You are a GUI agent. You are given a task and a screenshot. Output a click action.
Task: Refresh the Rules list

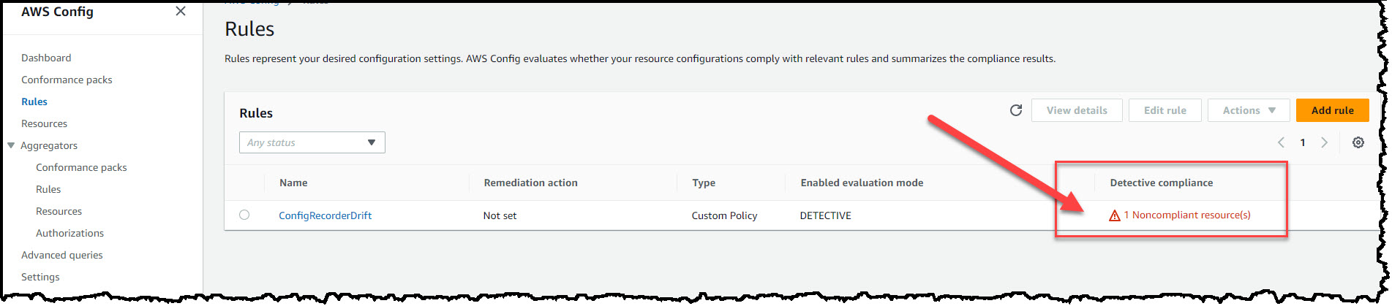[1016, 110]
